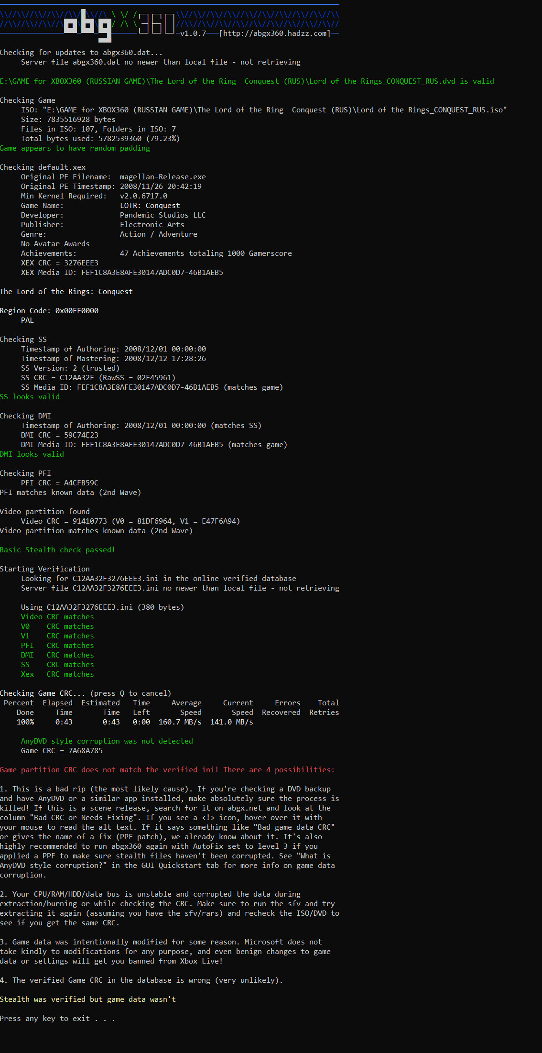This screenshot has width=542, height=1053.
Task: Click the XEX Media ID line
Action: tap(122, 273)
